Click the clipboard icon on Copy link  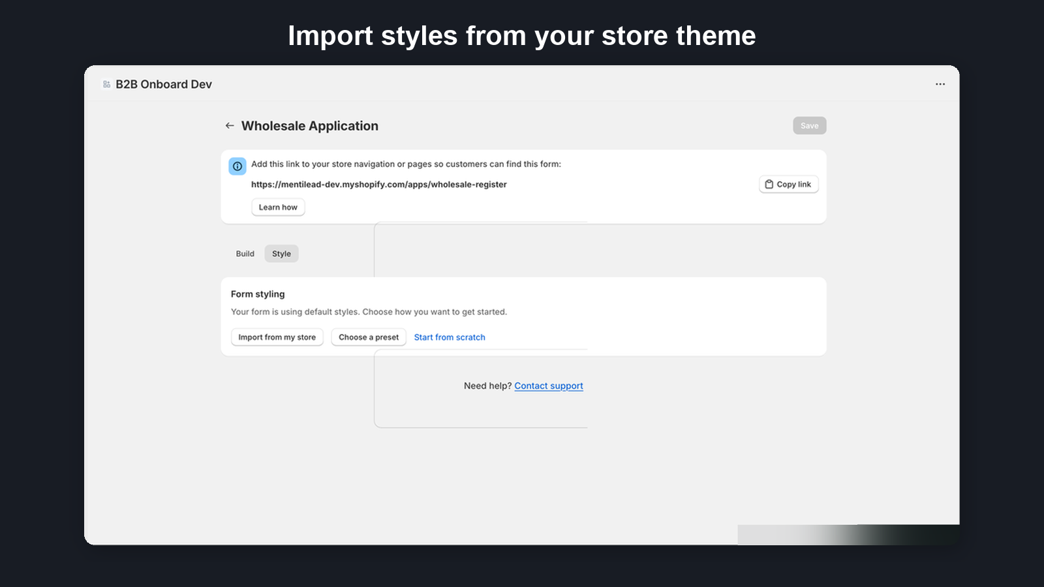(x=770, y=184)
